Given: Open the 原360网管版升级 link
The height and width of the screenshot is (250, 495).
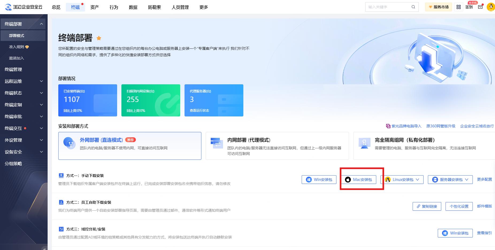Looking at the screenshot, I should click(441, 126).
